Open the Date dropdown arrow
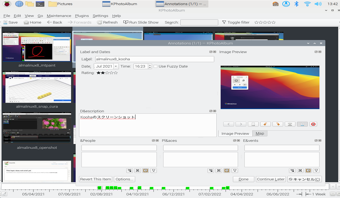 coord(116,66)
